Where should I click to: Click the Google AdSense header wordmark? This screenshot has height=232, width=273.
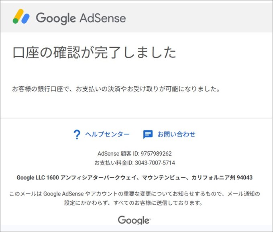pos(81,18)
